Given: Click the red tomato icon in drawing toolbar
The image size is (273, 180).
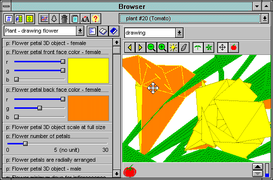Looking at the screenshot, I should pos(234,47).
